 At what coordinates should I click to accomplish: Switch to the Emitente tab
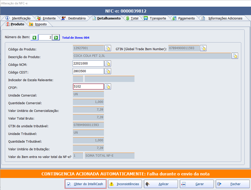click(x=46, y=18)
